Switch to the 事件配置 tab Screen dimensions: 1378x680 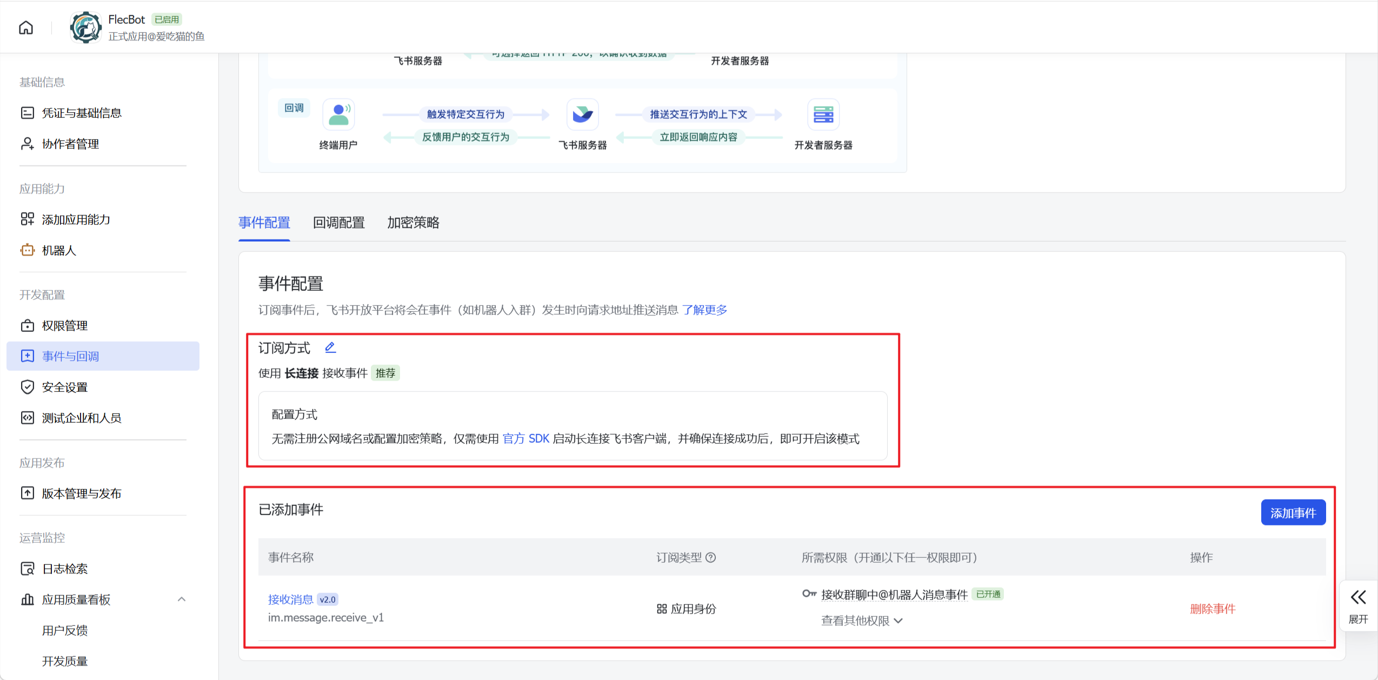(x=264, y=223)
